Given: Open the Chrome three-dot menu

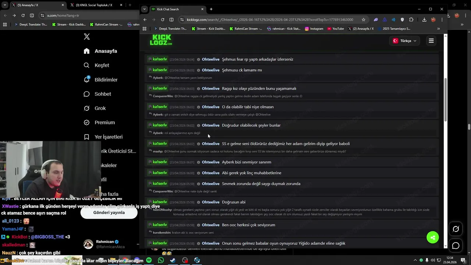Looking at the screenshot, I should tap(442, 20).
